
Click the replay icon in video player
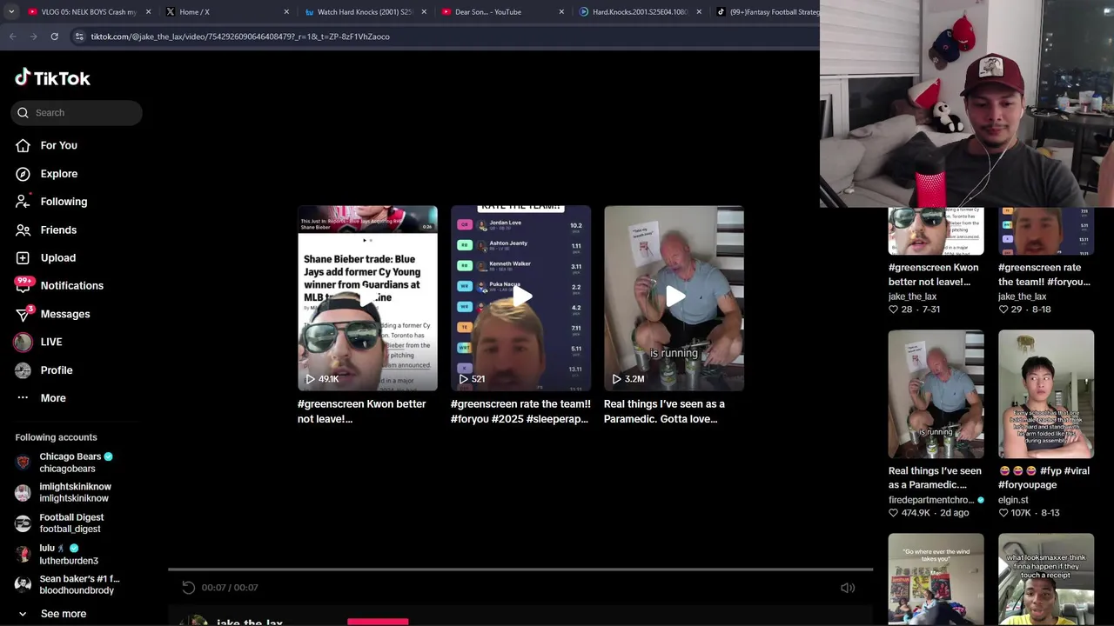coord(189,588)
